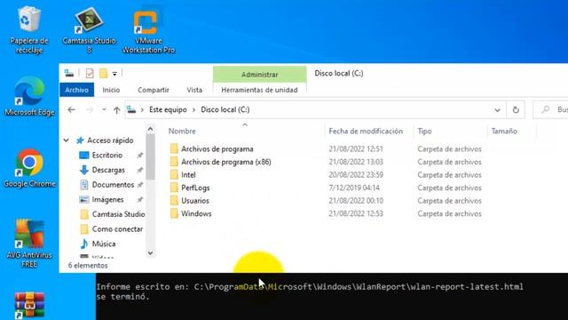568x320 pixels.
Task: Refresh the folder with the refresh button
Action: pos(516,109)
